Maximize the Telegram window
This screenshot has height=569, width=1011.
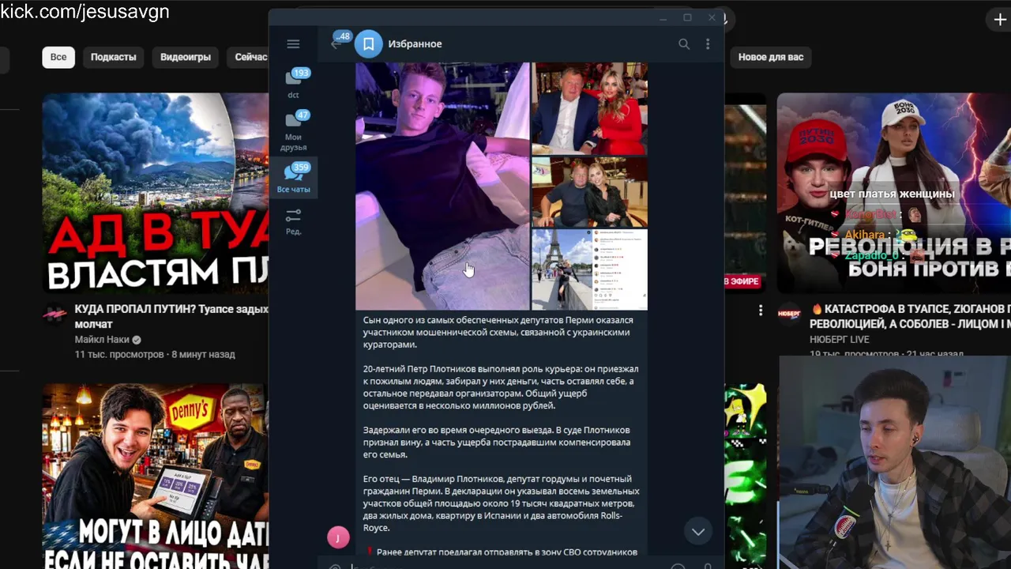[x=687, y=17]
